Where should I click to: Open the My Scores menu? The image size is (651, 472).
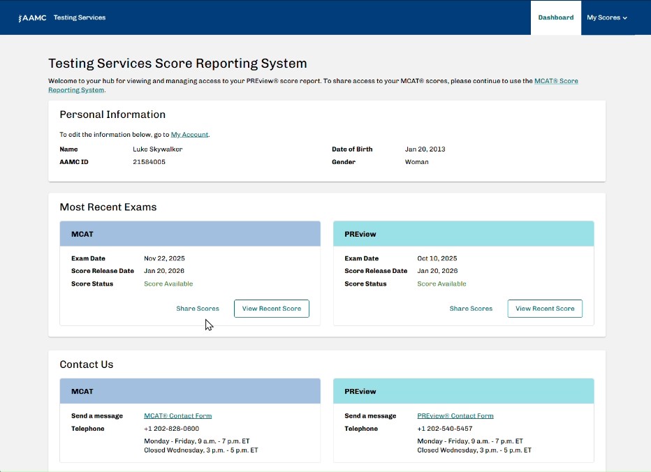[x=604, y=17]
